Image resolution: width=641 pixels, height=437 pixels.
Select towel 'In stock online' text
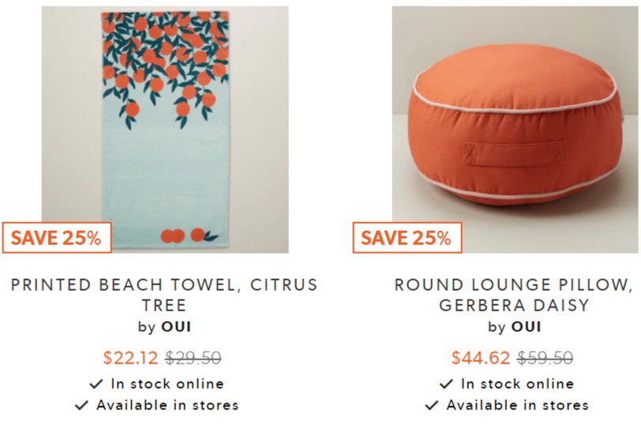pyautogui.click(x=167, y=384)
